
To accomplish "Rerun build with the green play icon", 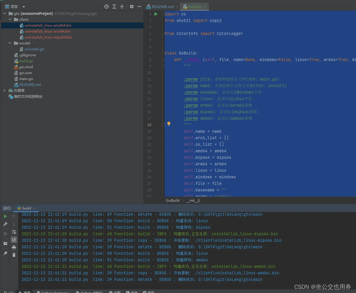I will coord(5,217).
